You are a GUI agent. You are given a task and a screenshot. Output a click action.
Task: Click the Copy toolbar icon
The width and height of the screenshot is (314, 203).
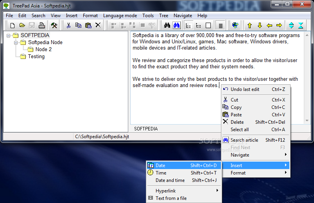point(78,25)
